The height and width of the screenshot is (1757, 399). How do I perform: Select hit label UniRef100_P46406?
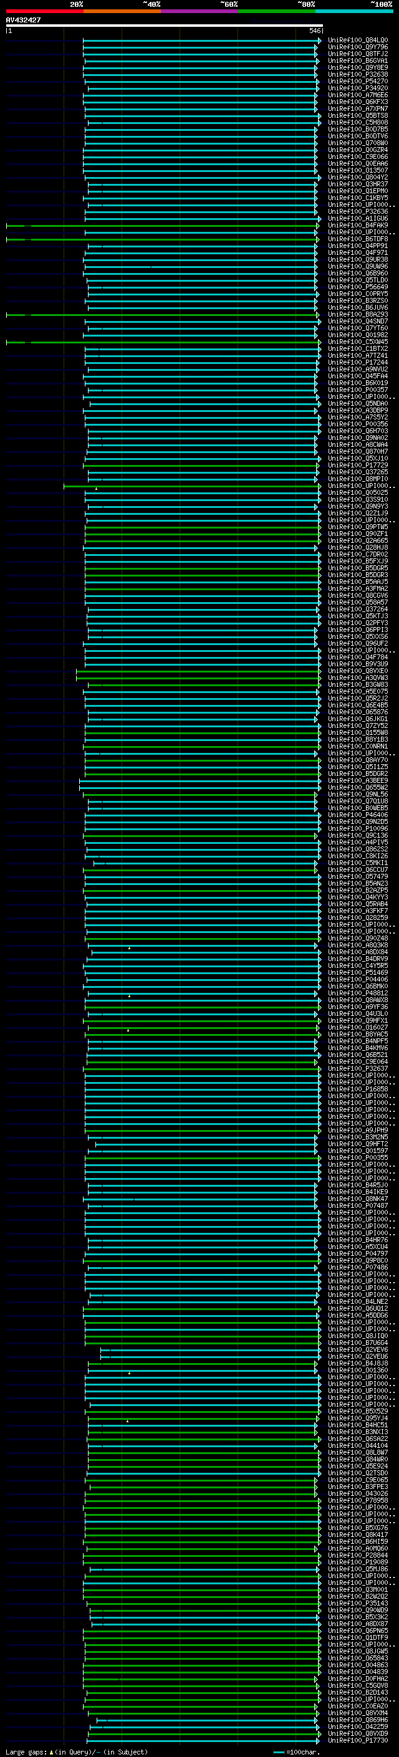click(x=357, y=815)
